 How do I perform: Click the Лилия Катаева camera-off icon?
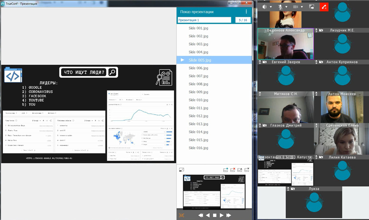click(x=321, y=157)
